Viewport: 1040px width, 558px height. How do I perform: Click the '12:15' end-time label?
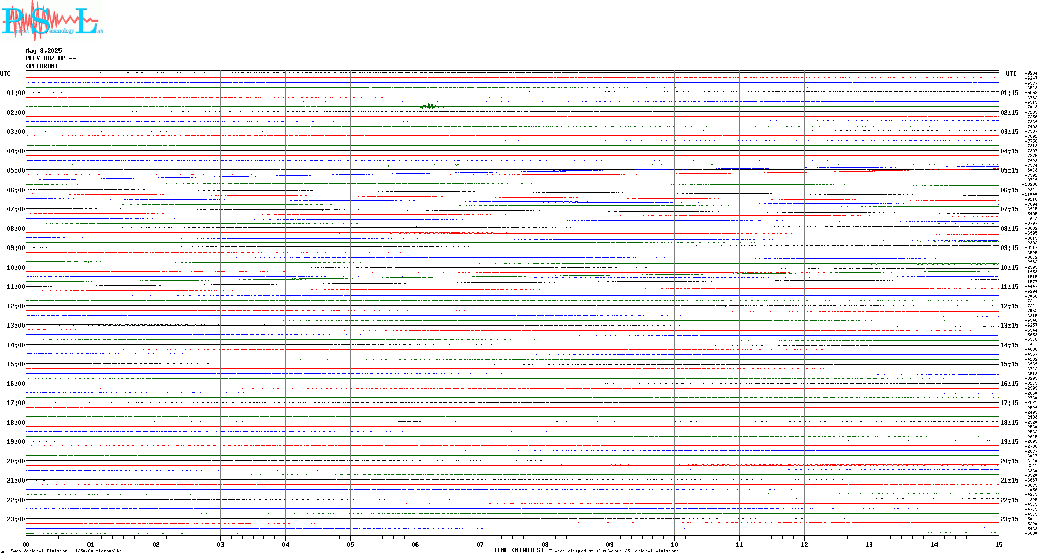(1009, 306)
